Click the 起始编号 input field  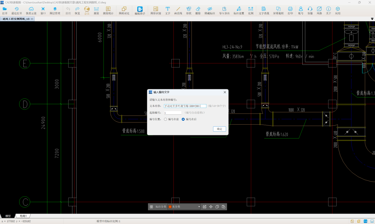click(x=173, y=113)
